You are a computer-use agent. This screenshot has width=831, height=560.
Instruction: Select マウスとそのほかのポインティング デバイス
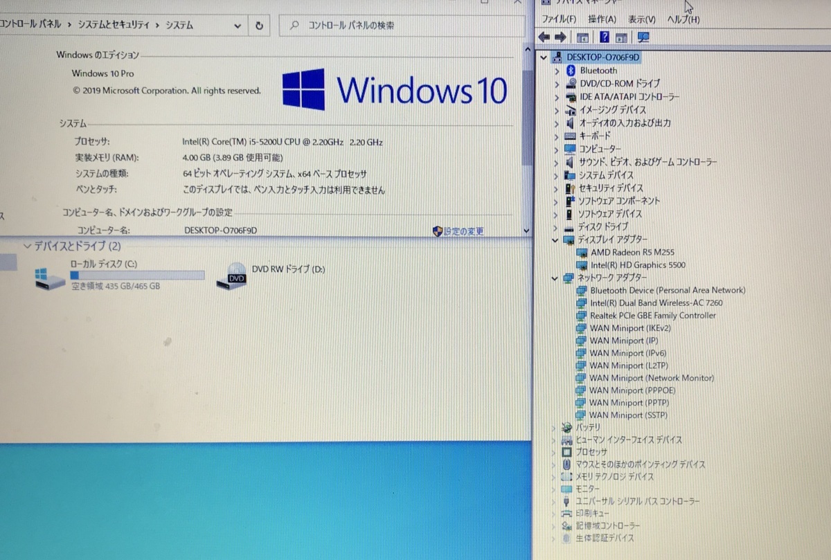641,464
